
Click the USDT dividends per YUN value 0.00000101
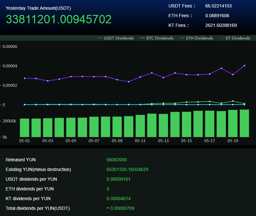pos(118,179)
